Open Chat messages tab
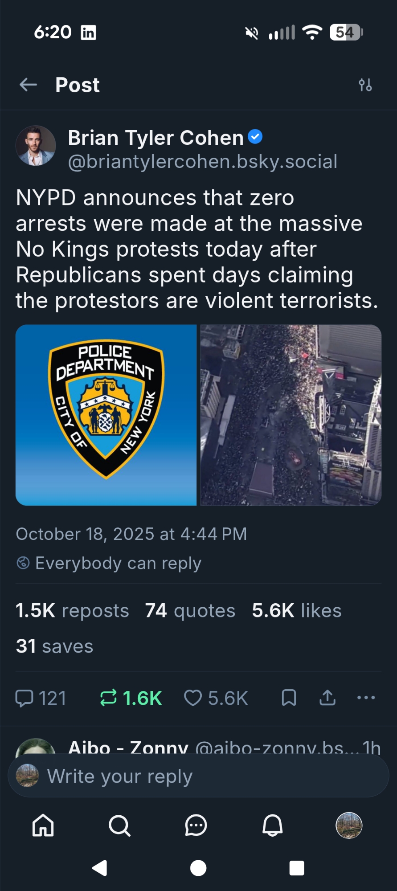The image size is (397, 891). pyautogui.click(x=196, y=826)
